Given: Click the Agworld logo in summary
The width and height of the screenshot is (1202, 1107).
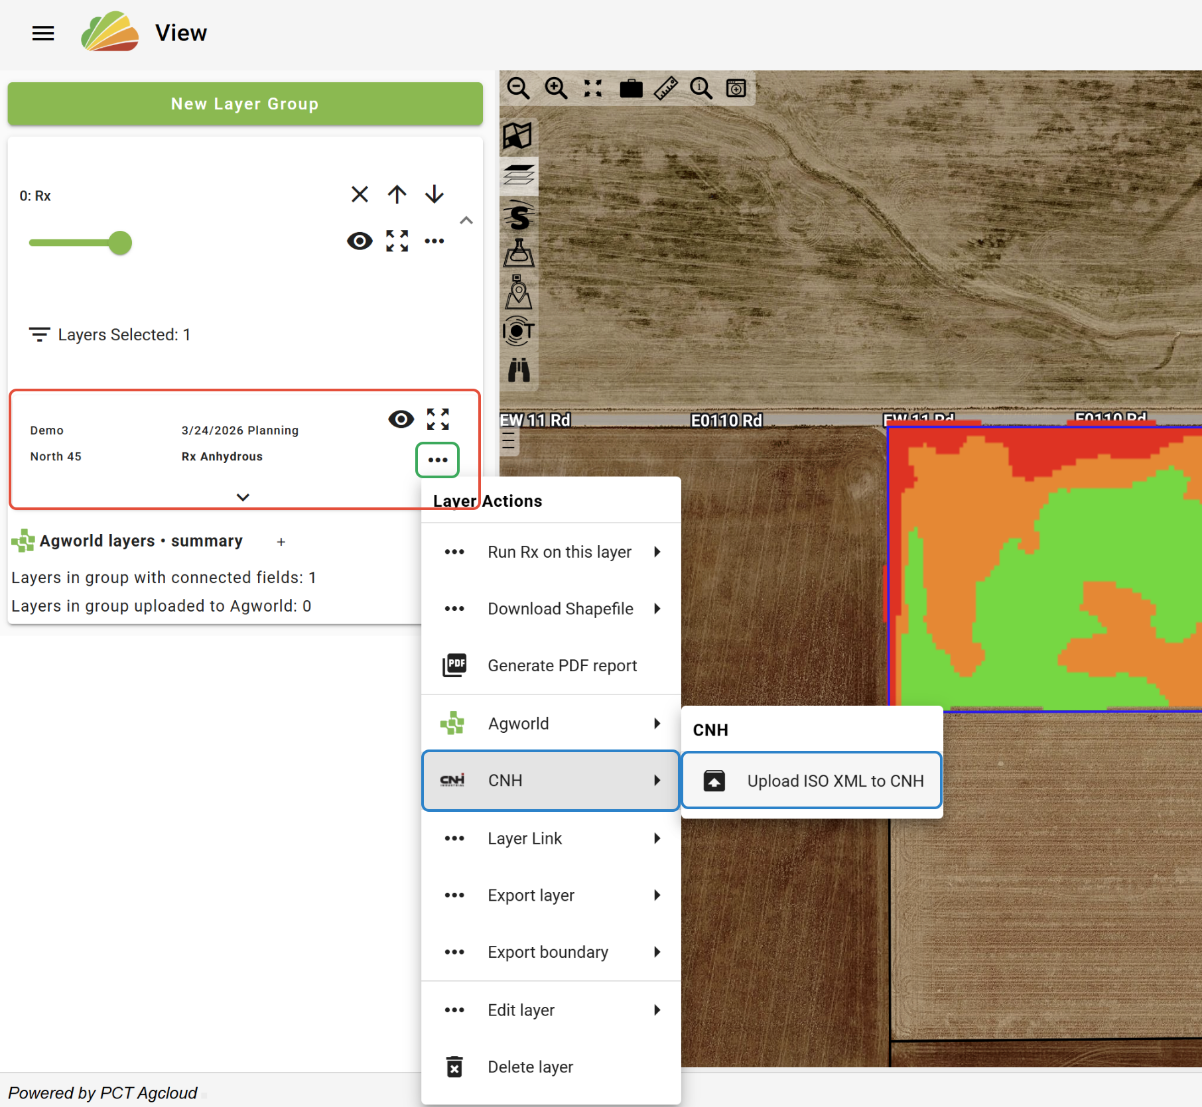Looking at the screenshot, I should pyautogui.click(x=23, y=541).
